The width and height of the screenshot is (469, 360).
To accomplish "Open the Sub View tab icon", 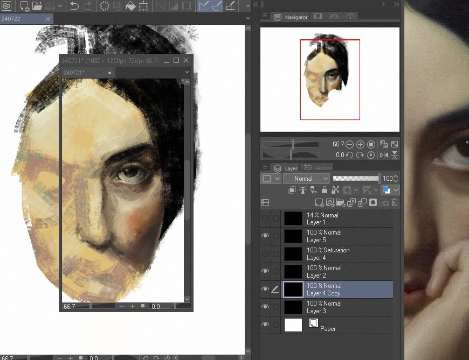I will [x=318, y=17].
